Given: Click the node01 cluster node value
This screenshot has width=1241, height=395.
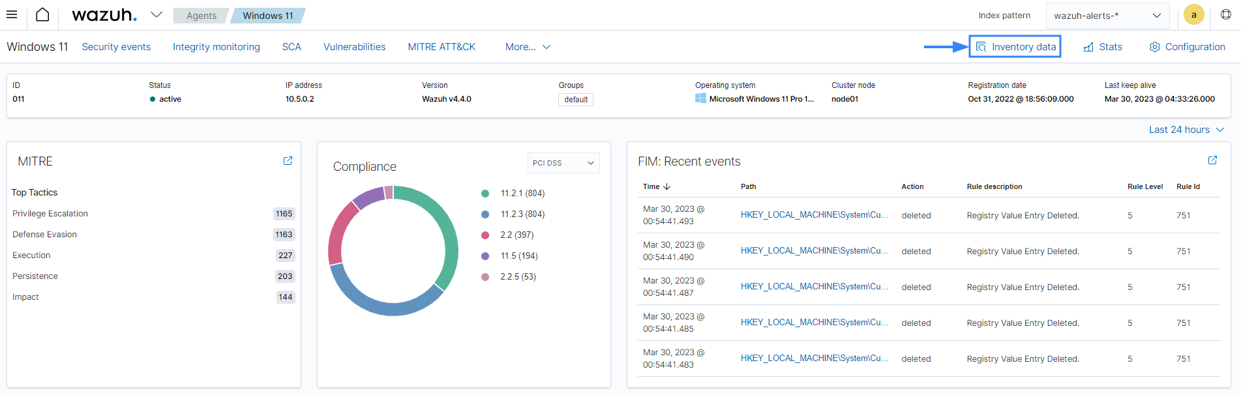Looking at the screenshot, I should tap(845, 99).
